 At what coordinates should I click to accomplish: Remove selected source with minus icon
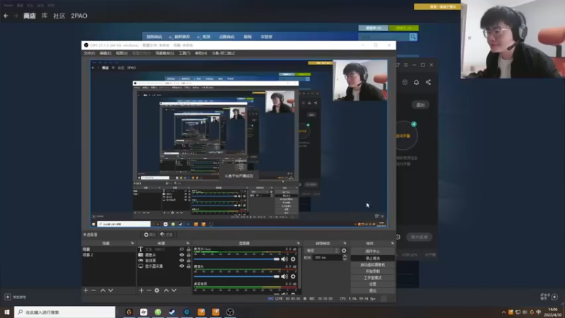point(149,290)
